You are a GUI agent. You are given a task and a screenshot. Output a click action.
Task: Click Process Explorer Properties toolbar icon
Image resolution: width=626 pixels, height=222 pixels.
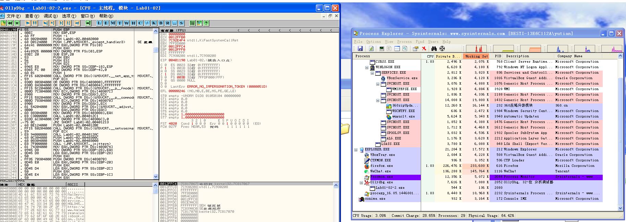point(416,48)
